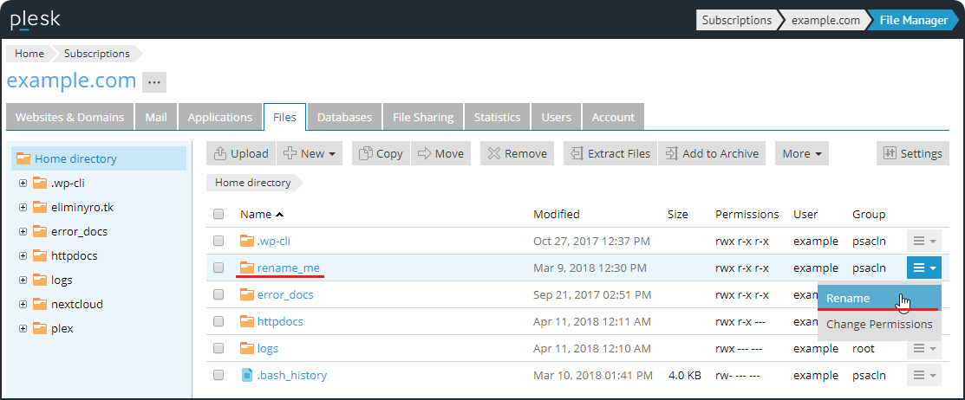Click the example.com breadcrumb at the top
This screenshot has height=400, width=965.
point(825,20)
